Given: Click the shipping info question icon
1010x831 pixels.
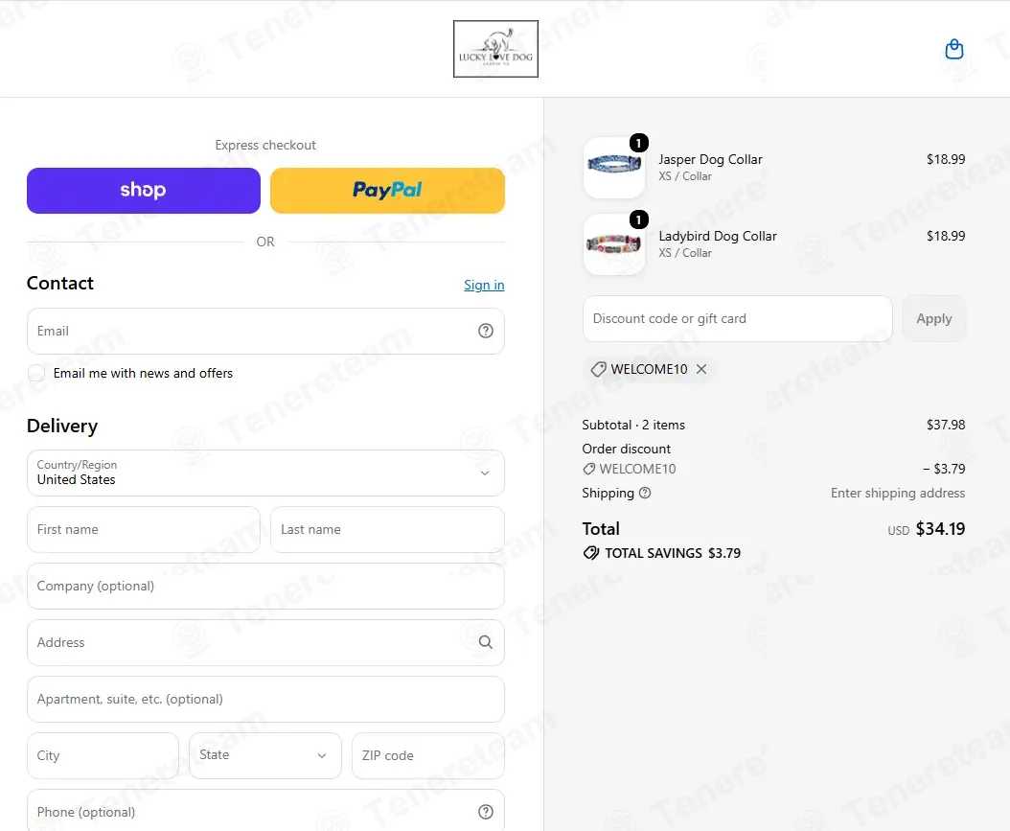Looking at the screenshot, I should coord(645,493).
